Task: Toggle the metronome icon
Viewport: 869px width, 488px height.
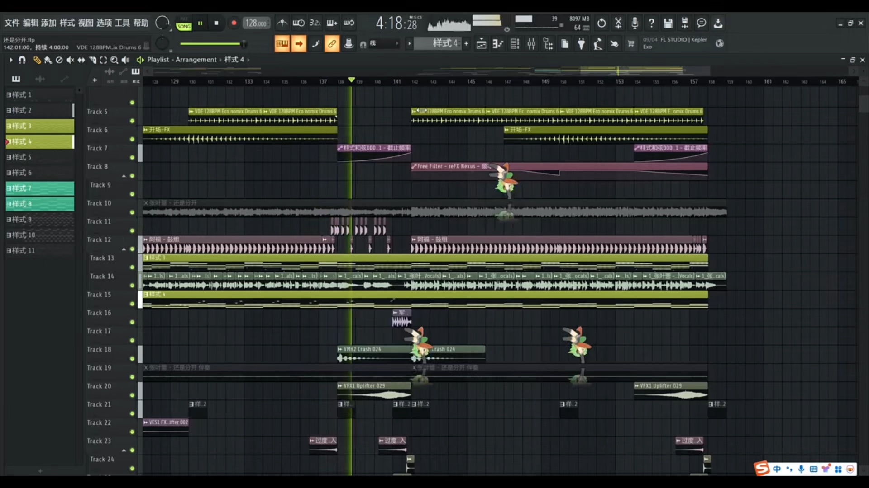Action: 282,23
